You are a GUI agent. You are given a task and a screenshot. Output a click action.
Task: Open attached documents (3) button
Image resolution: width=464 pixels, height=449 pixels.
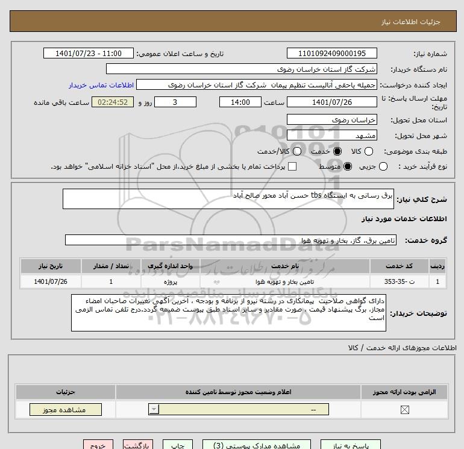[257, 445]
